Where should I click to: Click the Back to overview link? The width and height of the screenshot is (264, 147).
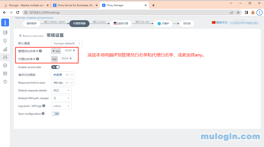point(31,36)
